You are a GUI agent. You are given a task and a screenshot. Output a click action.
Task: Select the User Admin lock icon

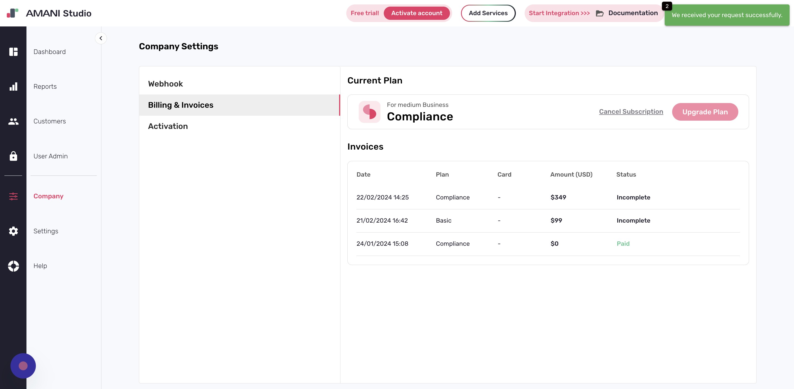(13, 156)
